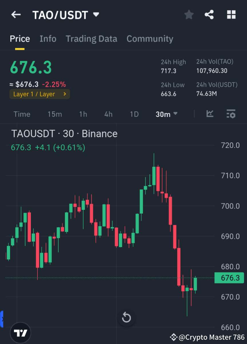Tap the blue side handle at left edge
The width and height of the screenshot is (247, 344).
pos(1,319)
